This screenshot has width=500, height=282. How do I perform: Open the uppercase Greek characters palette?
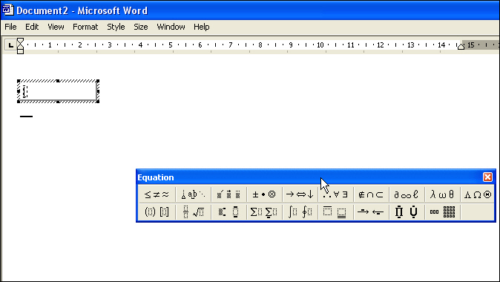477,194
